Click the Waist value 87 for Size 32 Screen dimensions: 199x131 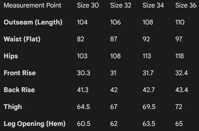coord(114,39)
